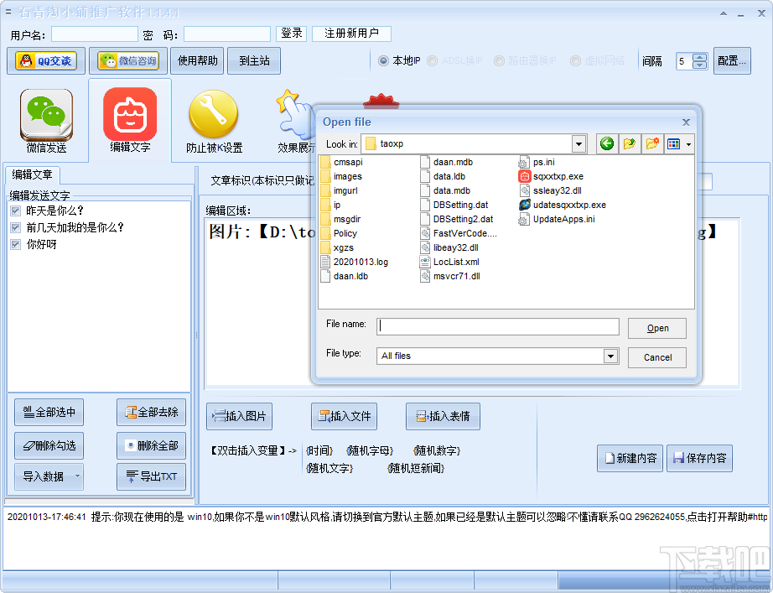Select 路由器换IP radio button

point(500,60)
